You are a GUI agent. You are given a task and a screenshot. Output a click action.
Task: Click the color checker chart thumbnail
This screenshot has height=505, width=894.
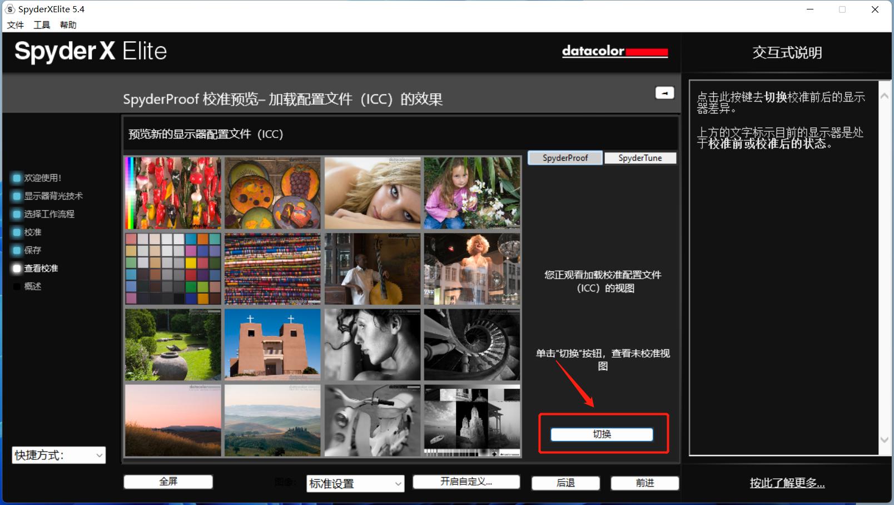click(x=172, y=269)
